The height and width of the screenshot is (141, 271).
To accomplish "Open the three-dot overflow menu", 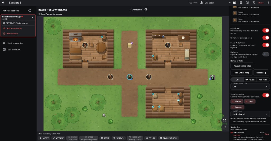I will point(268,3).
